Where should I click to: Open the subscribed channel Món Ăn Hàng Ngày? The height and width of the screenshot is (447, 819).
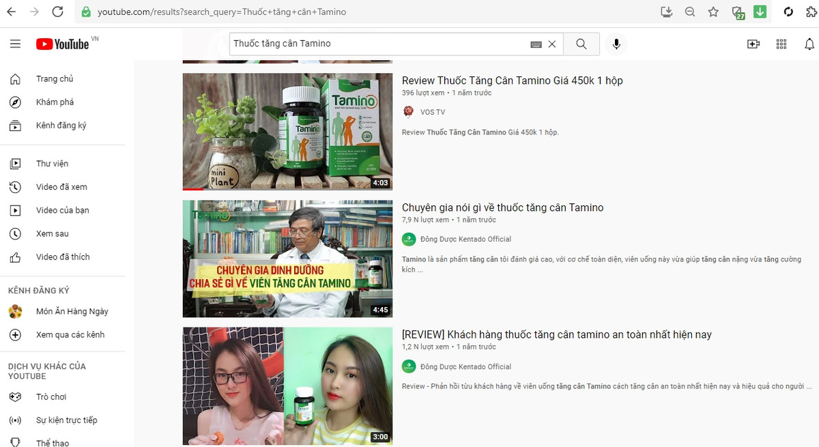coord(71,311)
